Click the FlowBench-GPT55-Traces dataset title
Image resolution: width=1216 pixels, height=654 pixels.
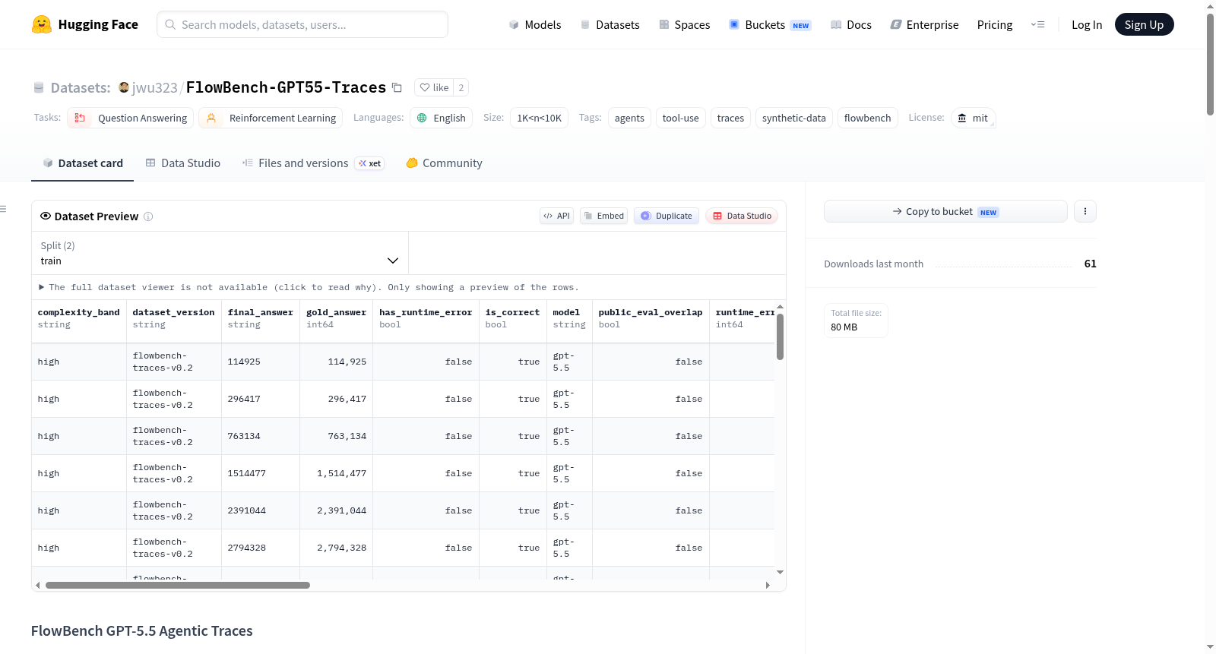[286, 87]
